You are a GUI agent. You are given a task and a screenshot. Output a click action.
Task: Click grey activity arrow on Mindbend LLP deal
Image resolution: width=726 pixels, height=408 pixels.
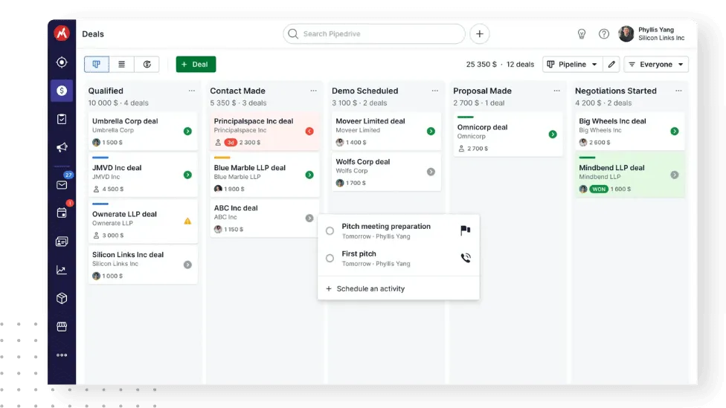point(675,175)
